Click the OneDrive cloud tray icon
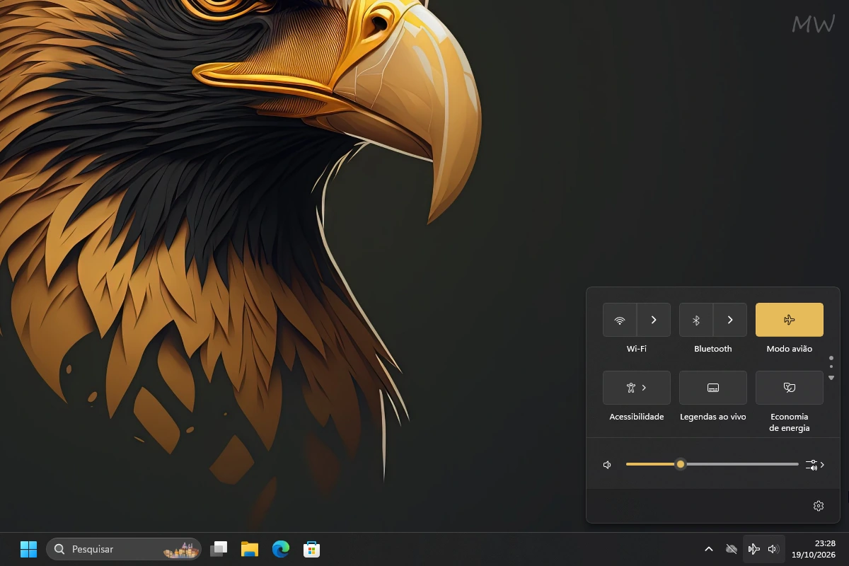 [732, 549]
